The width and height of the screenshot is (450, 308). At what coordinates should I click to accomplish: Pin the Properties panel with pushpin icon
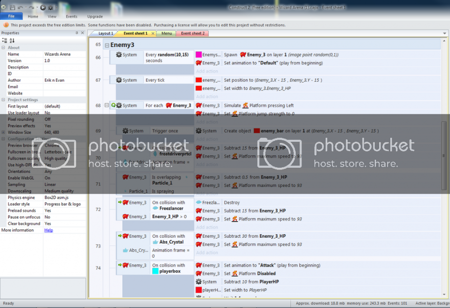(x=77, y=33)
